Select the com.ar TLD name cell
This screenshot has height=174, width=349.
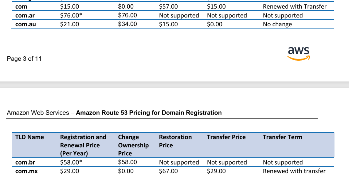coord(25,16)
